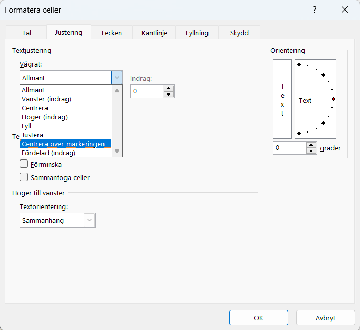Select the vertical Text orientation box

[282, 99]
